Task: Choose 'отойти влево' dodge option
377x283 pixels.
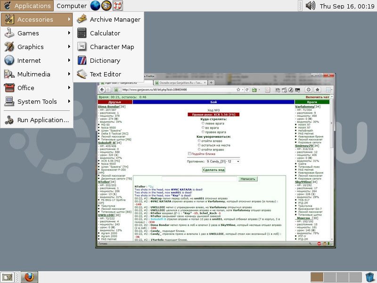Action: click(x=199, y=141)
